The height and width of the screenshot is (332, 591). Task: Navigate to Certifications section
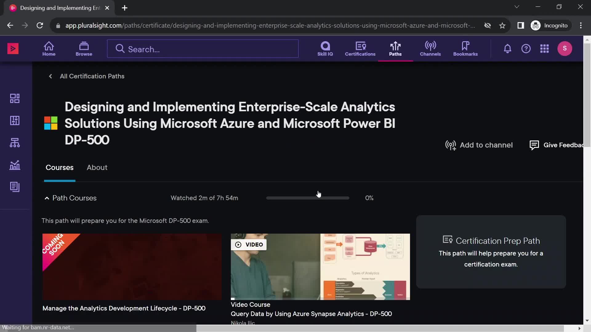coord(360,48)
